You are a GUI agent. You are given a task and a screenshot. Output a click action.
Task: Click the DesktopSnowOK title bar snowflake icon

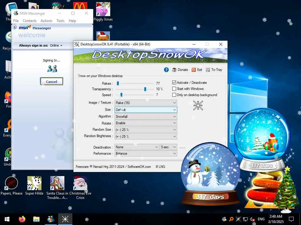point(77,44)
